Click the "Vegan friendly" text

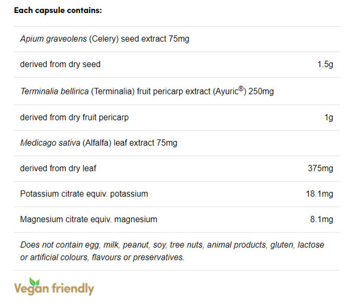click(x=55, y=289)
